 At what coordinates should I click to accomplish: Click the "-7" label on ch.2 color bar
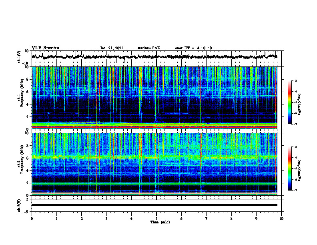click(x=295, y=191)
